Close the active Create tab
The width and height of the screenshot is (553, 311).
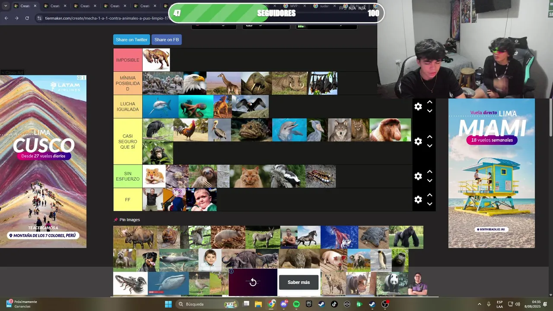(35, 6)
